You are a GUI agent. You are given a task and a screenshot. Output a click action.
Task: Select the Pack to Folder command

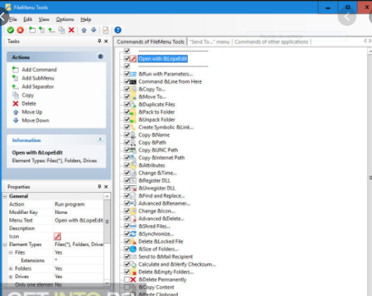157,112
